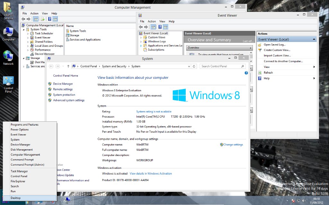The image size is (329, 205).
Task: Select Network desktop icon
Action: (8, 58)
